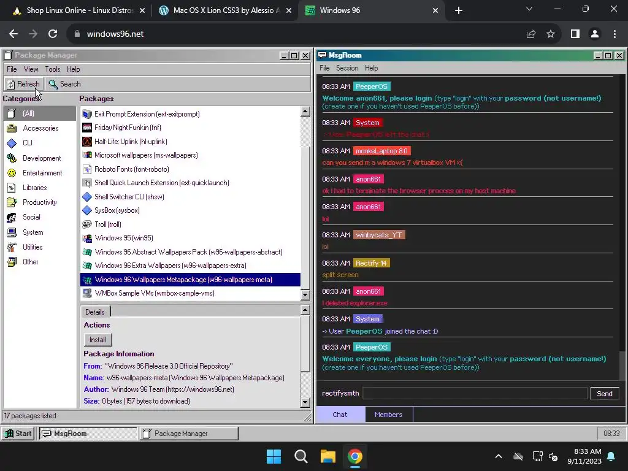Click the Send button in MsgRoom
628x471 pixels.
point(604,394)
